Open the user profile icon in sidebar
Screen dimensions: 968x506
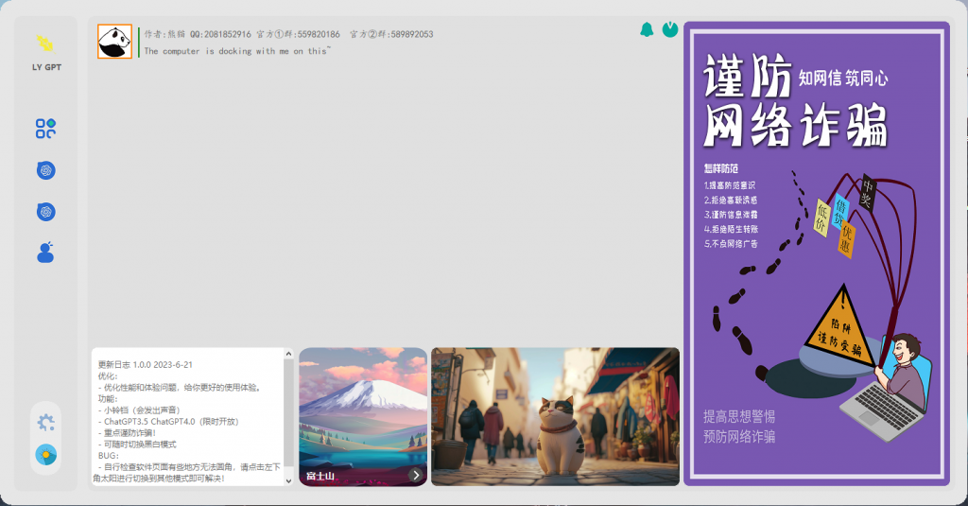pyautogui.click(x=45, y=253)
